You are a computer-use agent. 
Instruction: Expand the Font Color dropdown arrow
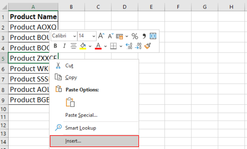coord(105,46)
